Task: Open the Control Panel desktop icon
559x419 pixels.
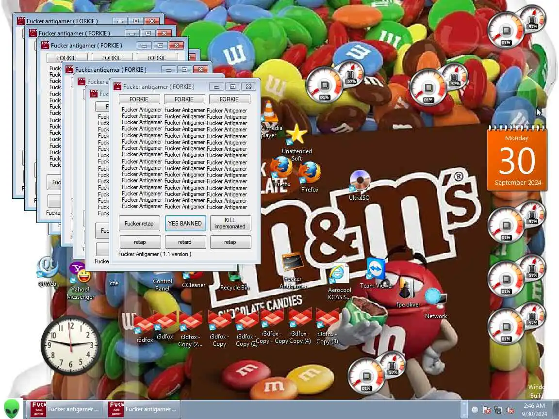Action: point(162,284)
